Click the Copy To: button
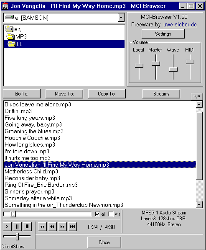206x250 pixels. coord(107,93)
